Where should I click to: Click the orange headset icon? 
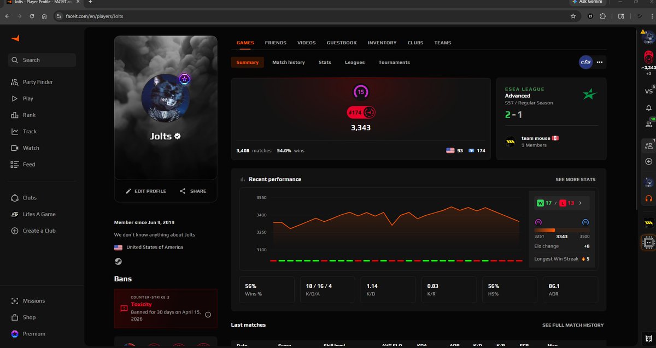[648, 198]
